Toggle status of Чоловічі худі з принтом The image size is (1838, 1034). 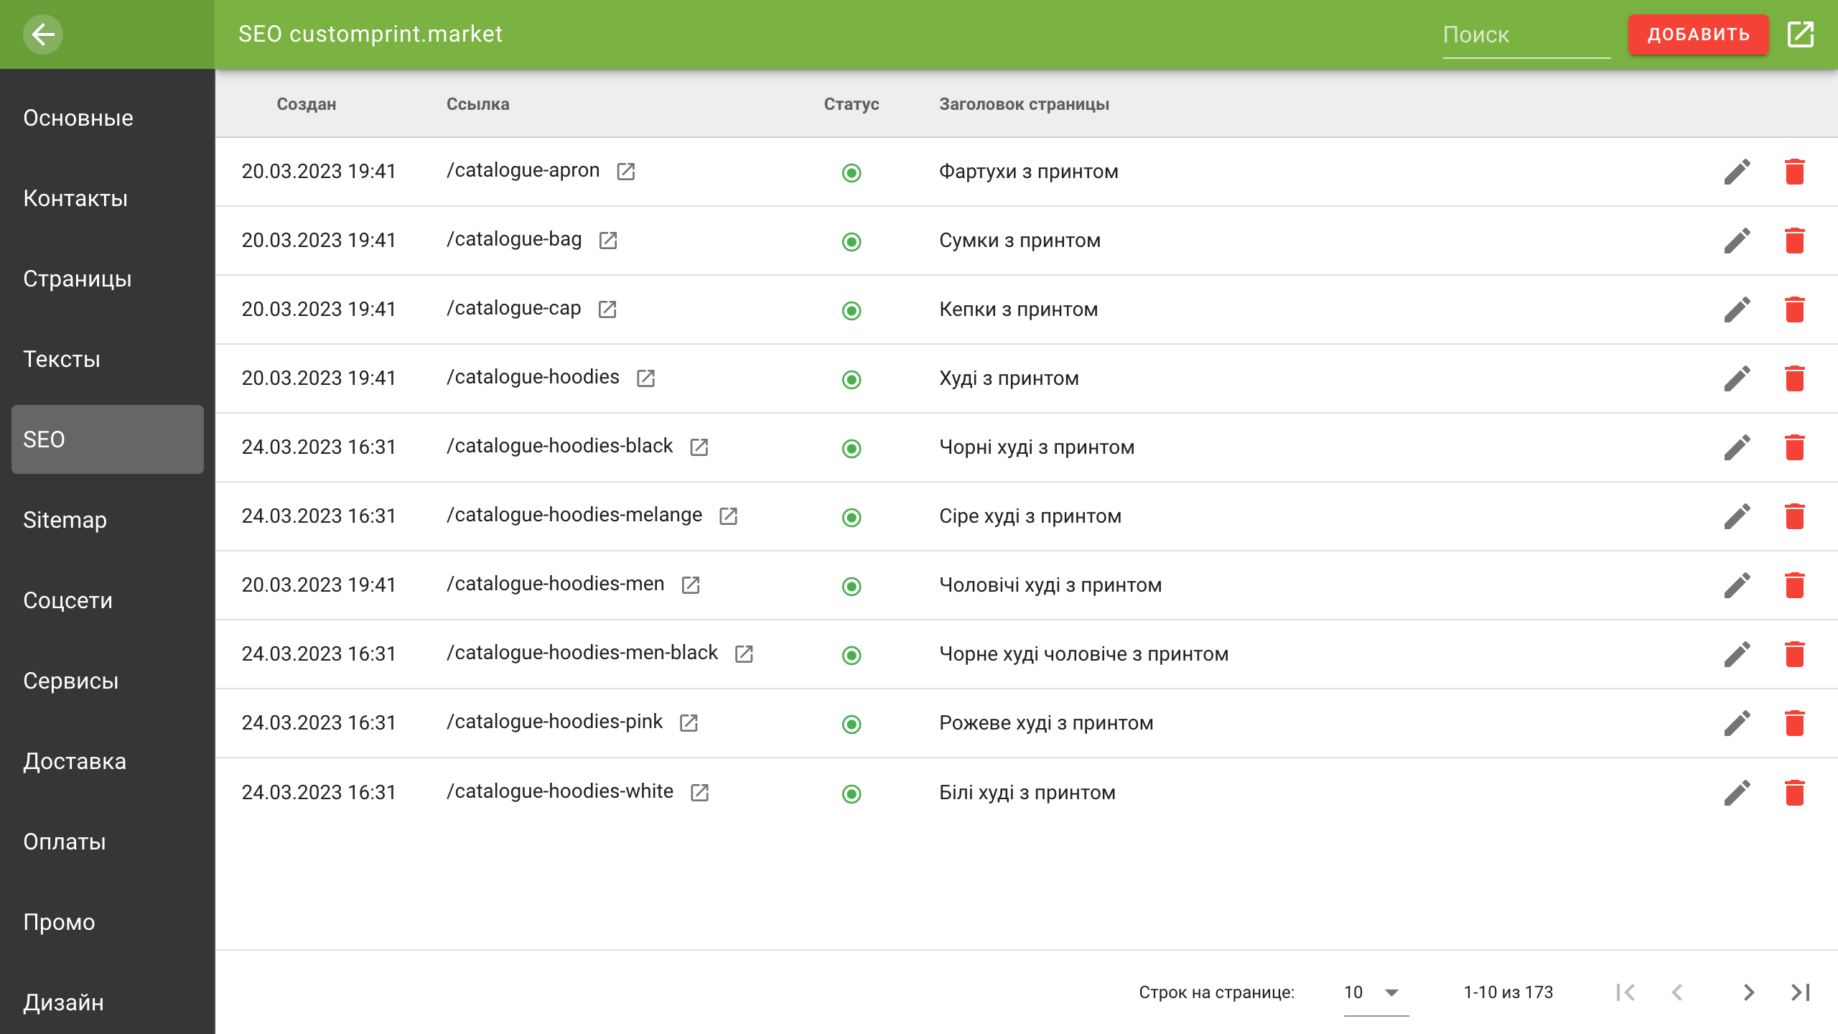click(x=852, y=586)
